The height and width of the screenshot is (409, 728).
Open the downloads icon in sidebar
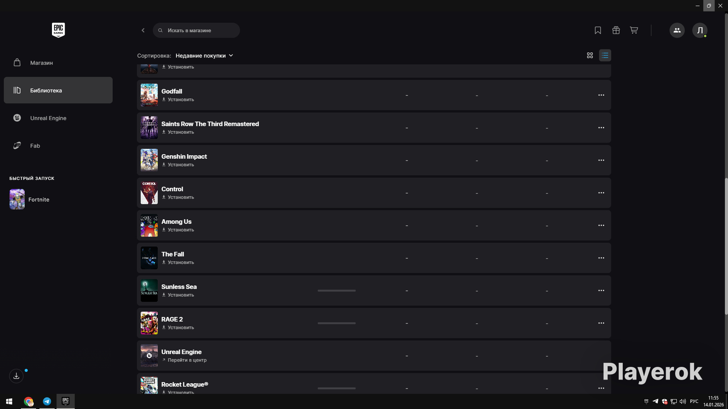click(x=16, y=376)
